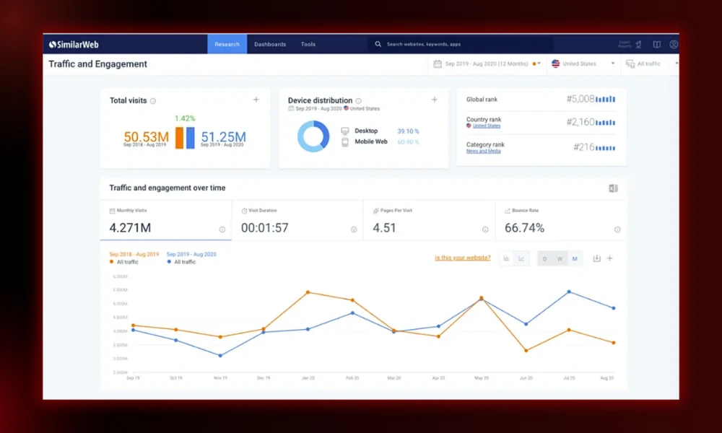Focus the search websites, keywords, apps field
This screenshot has height=433, width=722.
click(461, 44)
